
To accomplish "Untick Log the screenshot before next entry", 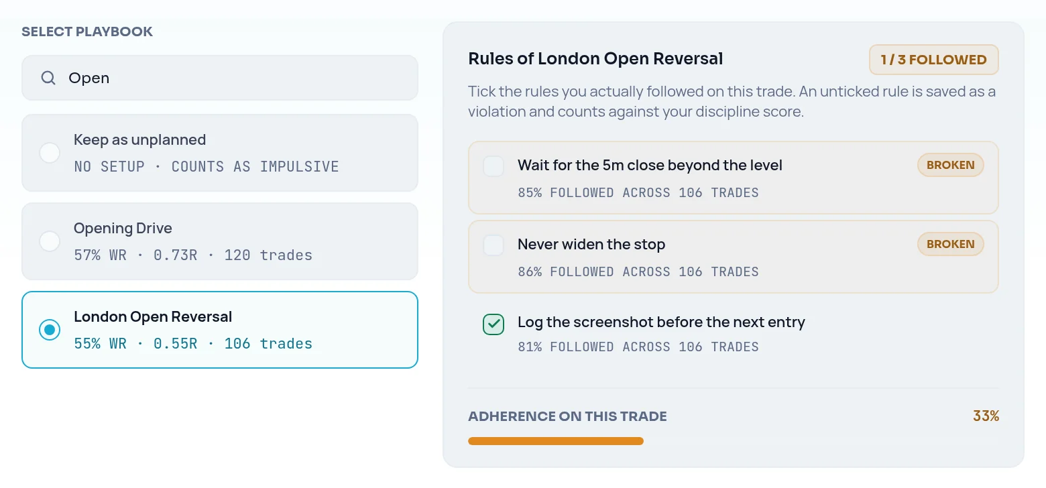I will pyautogui.click(x=493, y=324).
